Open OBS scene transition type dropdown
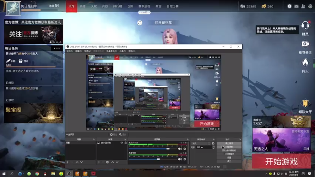 tap(201, 144)
